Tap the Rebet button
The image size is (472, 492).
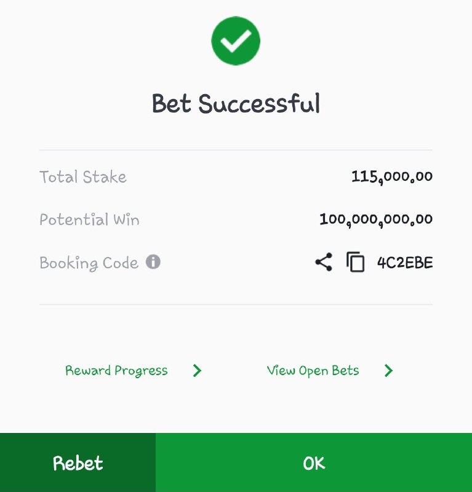pyautogui.click(x=78, y=462)
